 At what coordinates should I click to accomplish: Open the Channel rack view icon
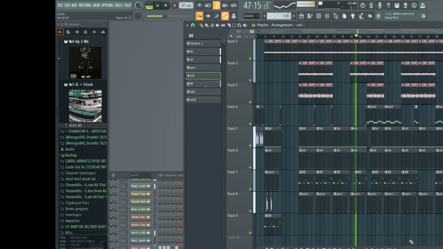point(318,16)
